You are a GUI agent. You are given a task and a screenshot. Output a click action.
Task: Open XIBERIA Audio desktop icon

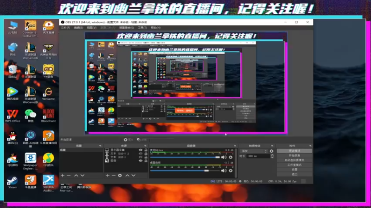[48, 184]
